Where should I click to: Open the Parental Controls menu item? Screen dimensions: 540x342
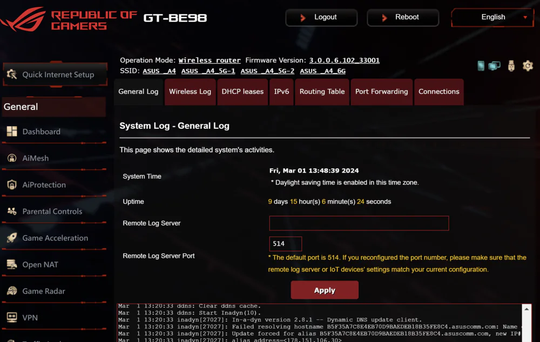(x=54, y=211)
